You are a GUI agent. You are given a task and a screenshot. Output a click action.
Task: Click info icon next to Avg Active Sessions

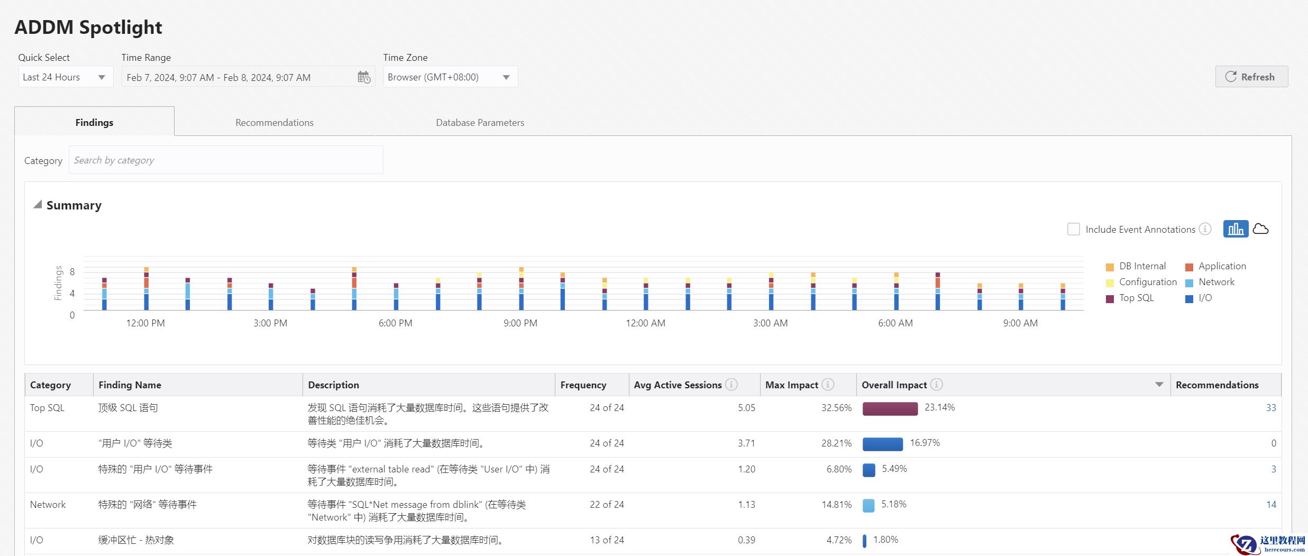tap(731, 385)
